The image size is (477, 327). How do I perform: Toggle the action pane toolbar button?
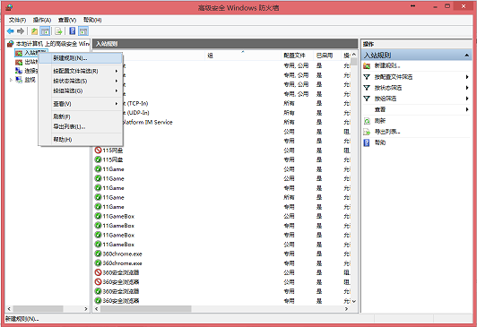coord(83,31)
